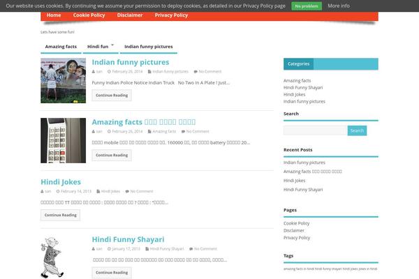Click clock icon on the Amazing facts post
The height and width of the screenshot is (279, 419).
point(109,131)
